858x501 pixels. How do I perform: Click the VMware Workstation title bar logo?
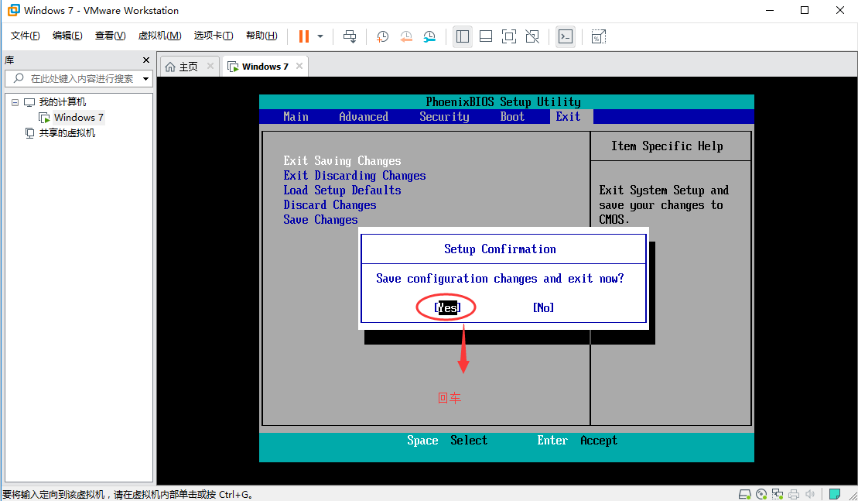pos(14,10)
